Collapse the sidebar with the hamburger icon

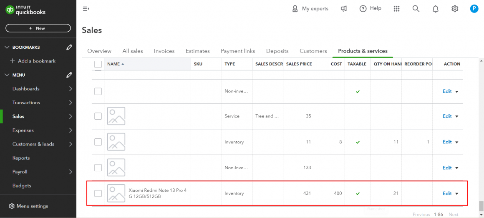[86, 9]
